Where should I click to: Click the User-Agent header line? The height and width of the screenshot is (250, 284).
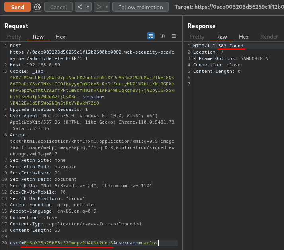pos(92,122)
